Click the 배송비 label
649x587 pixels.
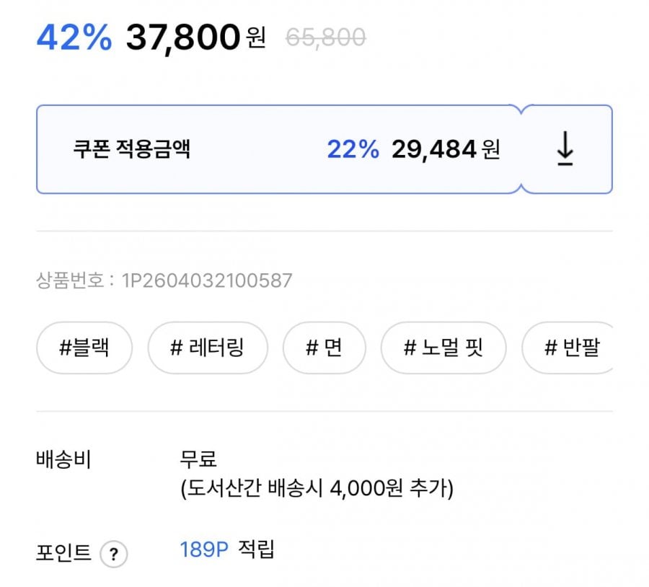(63, 459)
